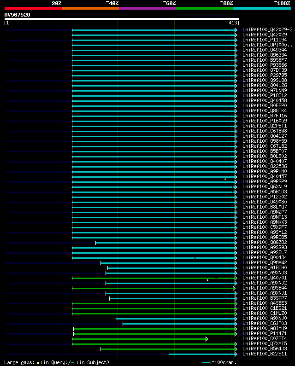Open hit UniRef100_Q49344
295x366 pixels.
point(265,50)
